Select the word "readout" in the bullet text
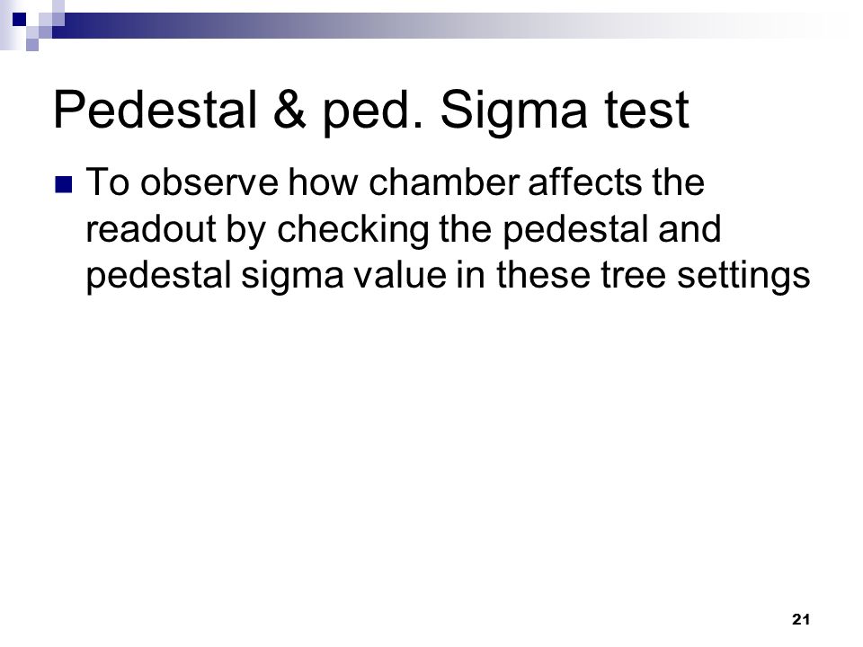The height and width of the screenshot is (647, 863). tap(151, 229)
